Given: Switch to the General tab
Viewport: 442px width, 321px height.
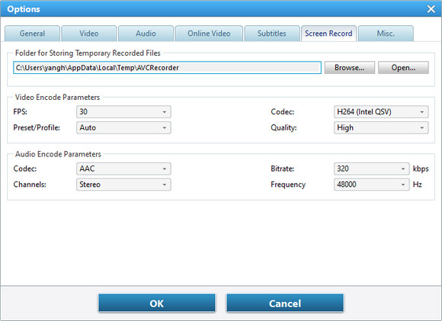Looking at the screenshot, I should click(x=32, y=34).
